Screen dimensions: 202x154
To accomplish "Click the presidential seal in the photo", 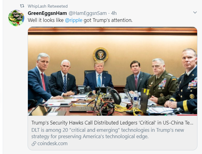I will pos(100,54).
